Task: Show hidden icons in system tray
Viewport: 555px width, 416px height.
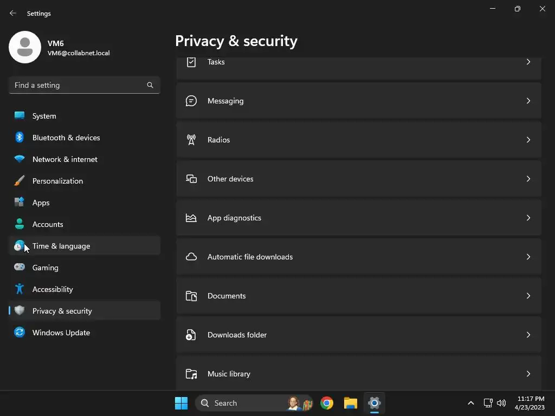Action: (x=470, y=403)
